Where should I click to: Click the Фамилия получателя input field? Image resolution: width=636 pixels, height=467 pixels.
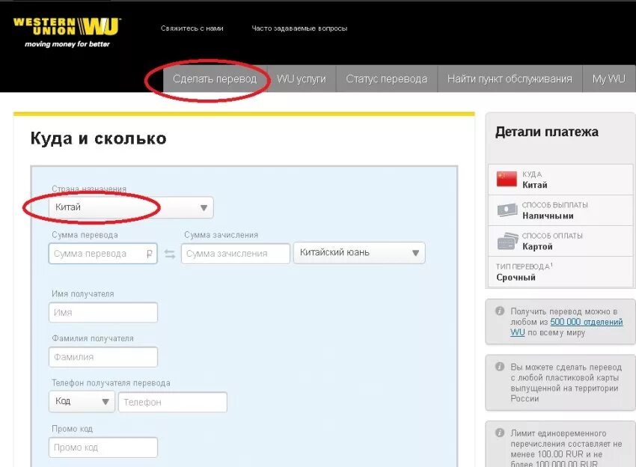103,357
